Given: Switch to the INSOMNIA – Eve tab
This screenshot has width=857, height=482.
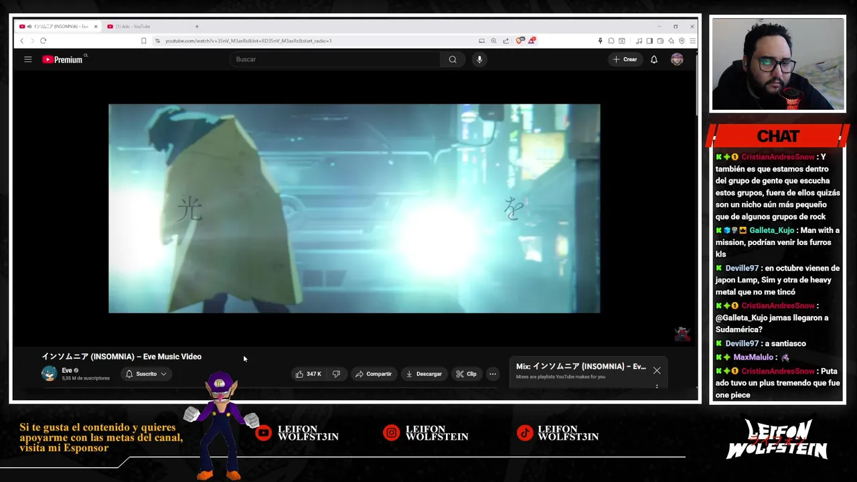Looking at the screenshot, I should click(x=58, y=27).
